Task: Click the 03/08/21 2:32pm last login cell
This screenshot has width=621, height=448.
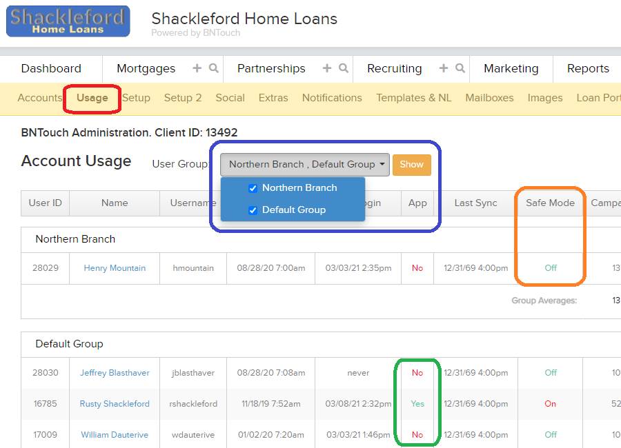Action: 358,404
